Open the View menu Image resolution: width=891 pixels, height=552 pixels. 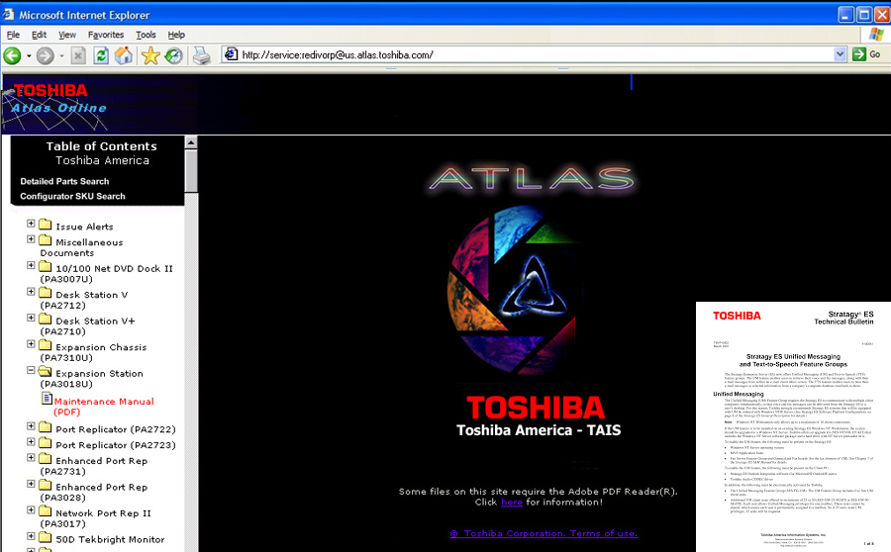pos(67,35)
